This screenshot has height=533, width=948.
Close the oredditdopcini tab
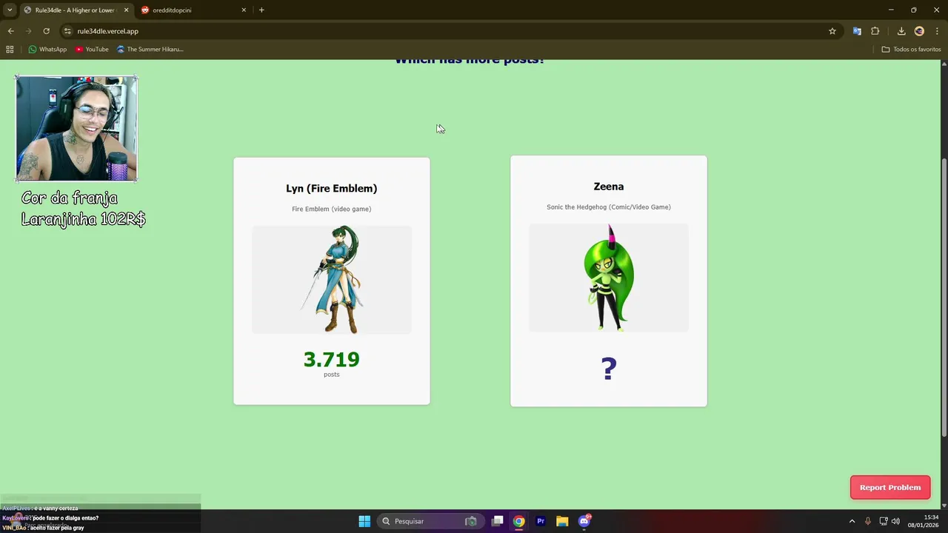click(x=244, y=10)
